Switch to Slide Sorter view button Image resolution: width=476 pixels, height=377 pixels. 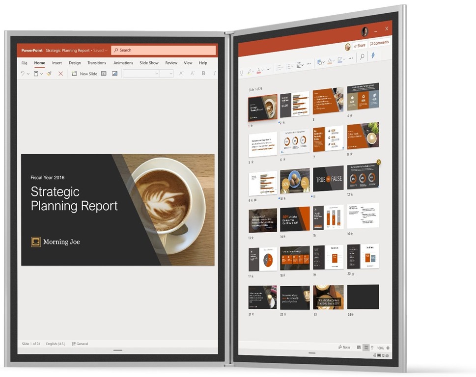click(365, 348)
